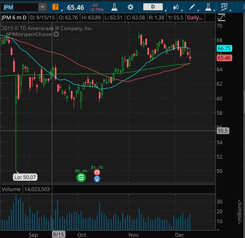Click the Oct label on time axis

82,235
